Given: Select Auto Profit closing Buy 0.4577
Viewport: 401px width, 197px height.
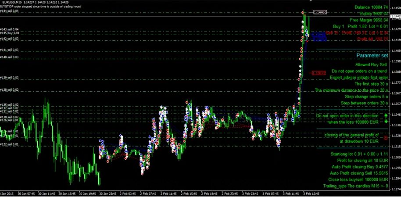Looking at the screenshot, I should pos(360,167).
